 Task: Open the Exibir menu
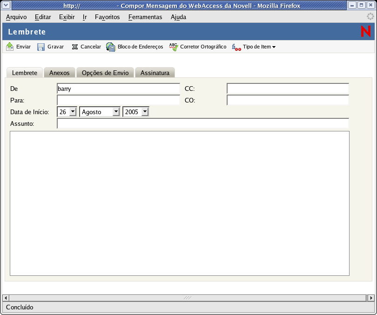(67, 17)
